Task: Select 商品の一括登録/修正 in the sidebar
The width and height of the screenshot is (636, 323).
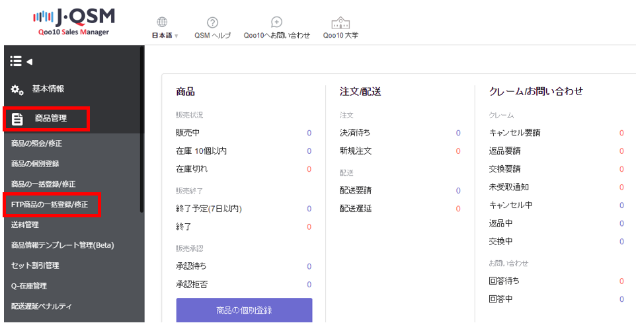Action: click(x=44, y=184)
